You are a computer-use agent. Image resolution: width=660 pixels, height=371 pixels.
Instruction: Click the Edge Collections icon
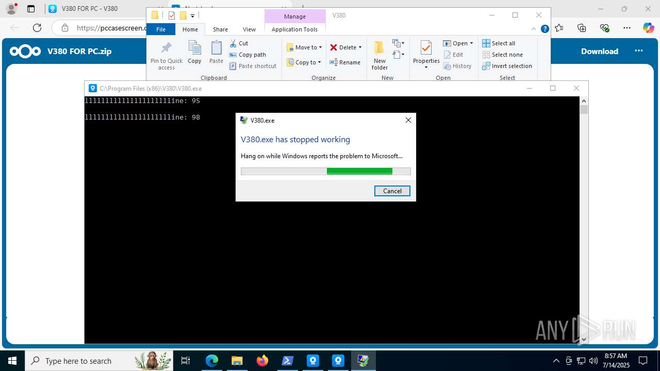pyautogui.click(x=582, y=28)
